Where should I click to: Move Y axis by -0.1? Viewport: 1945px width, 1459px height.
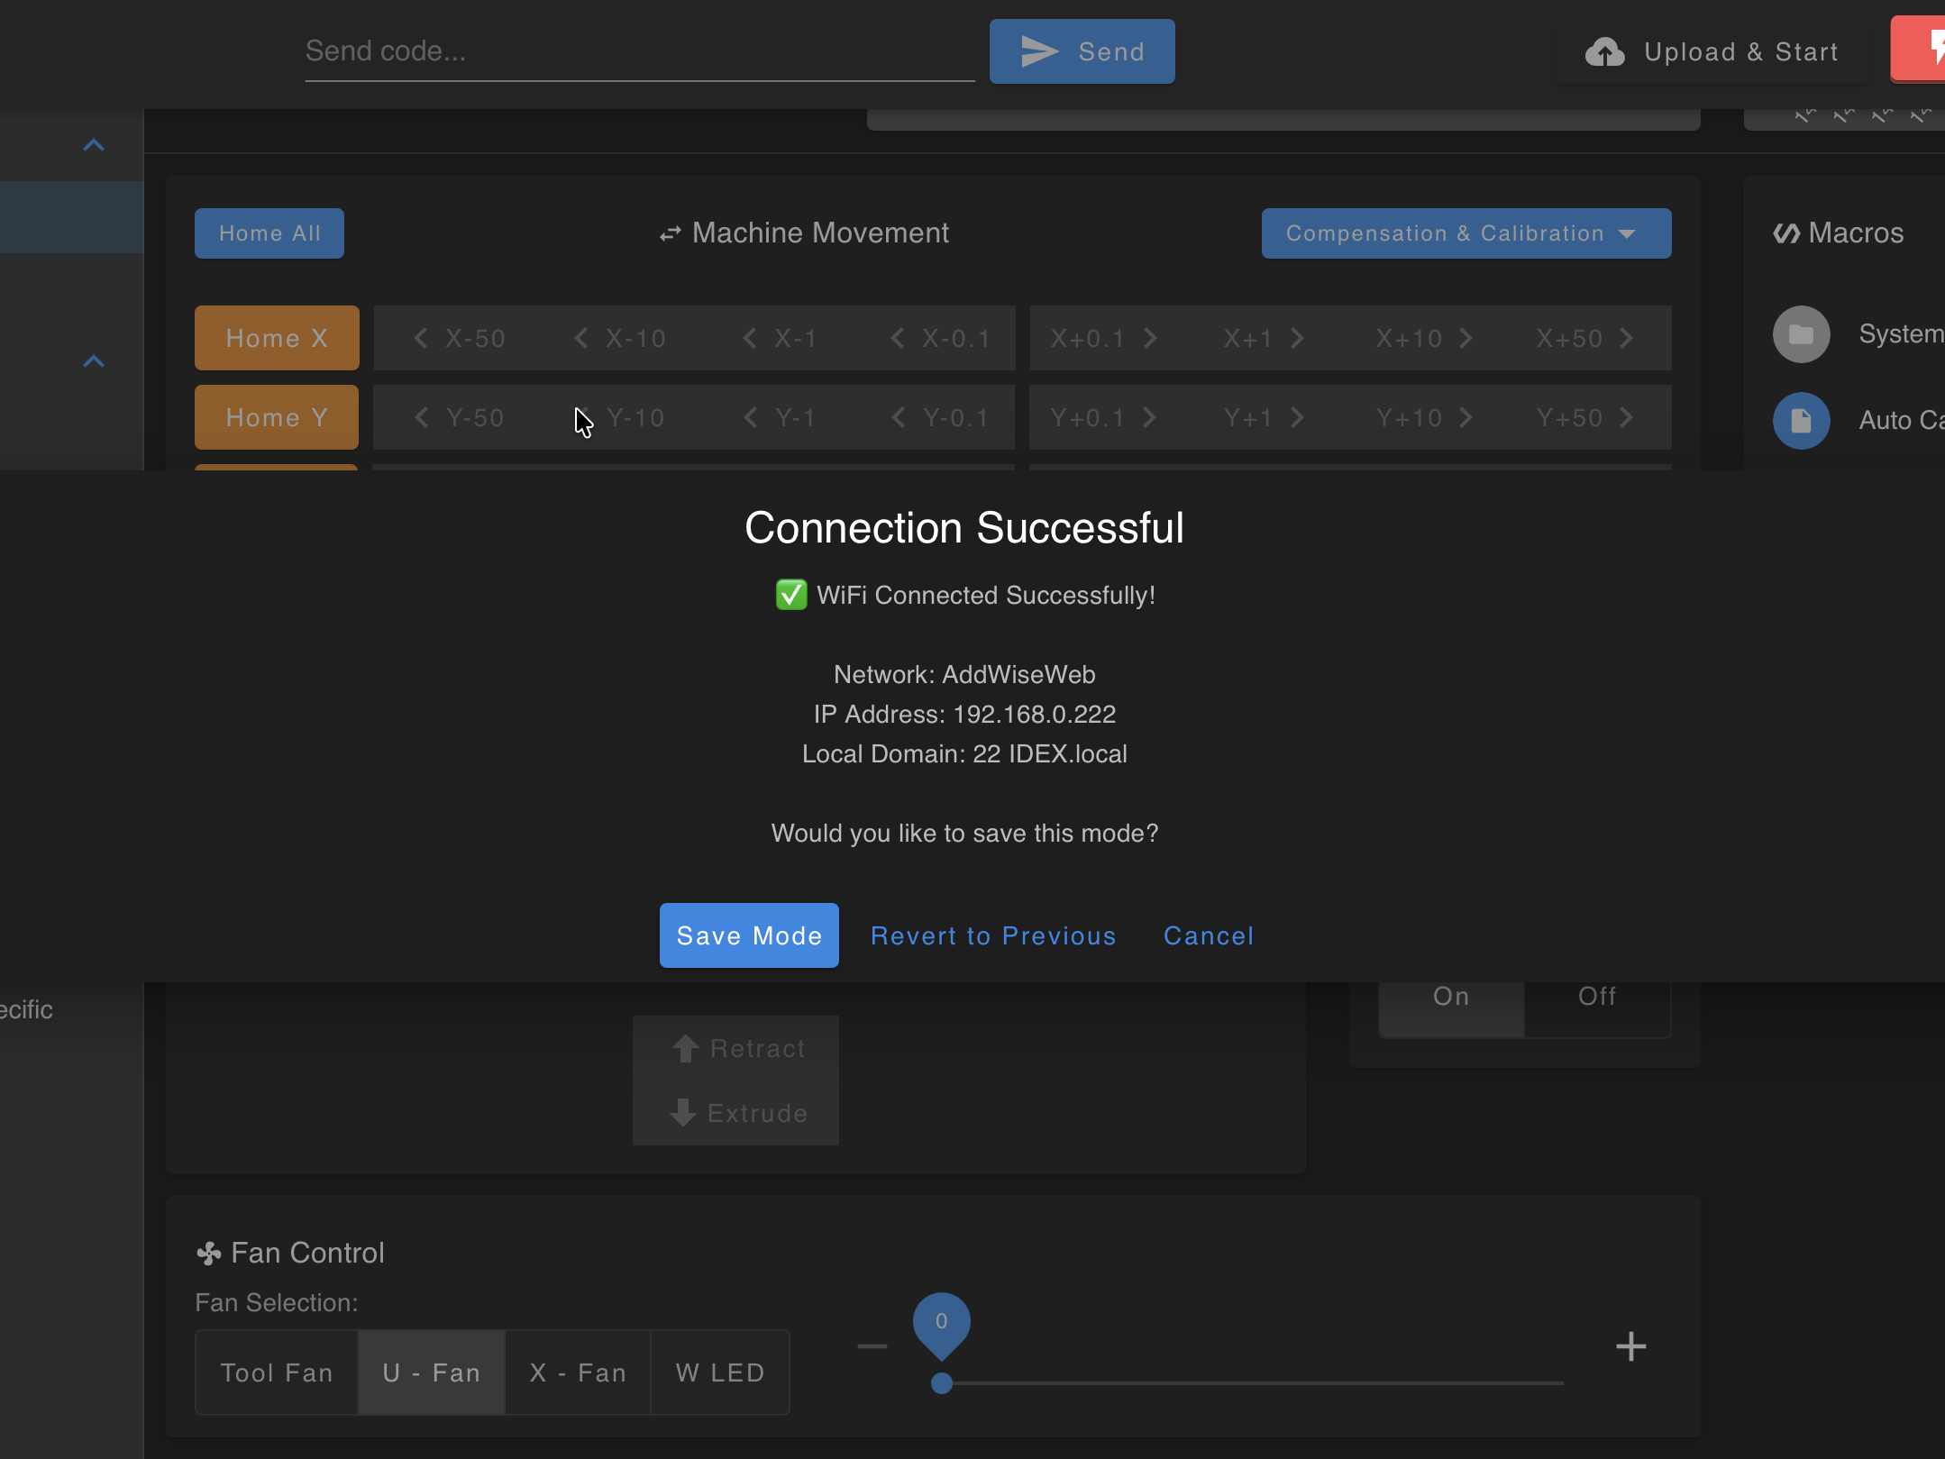[x=940, y=417]
